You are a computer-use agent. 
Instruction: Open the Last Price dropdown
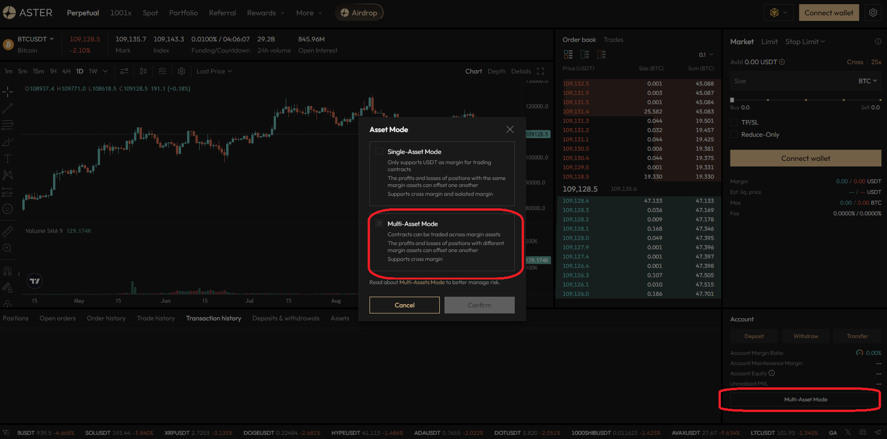pyautogui.click(x=214, y=71)
